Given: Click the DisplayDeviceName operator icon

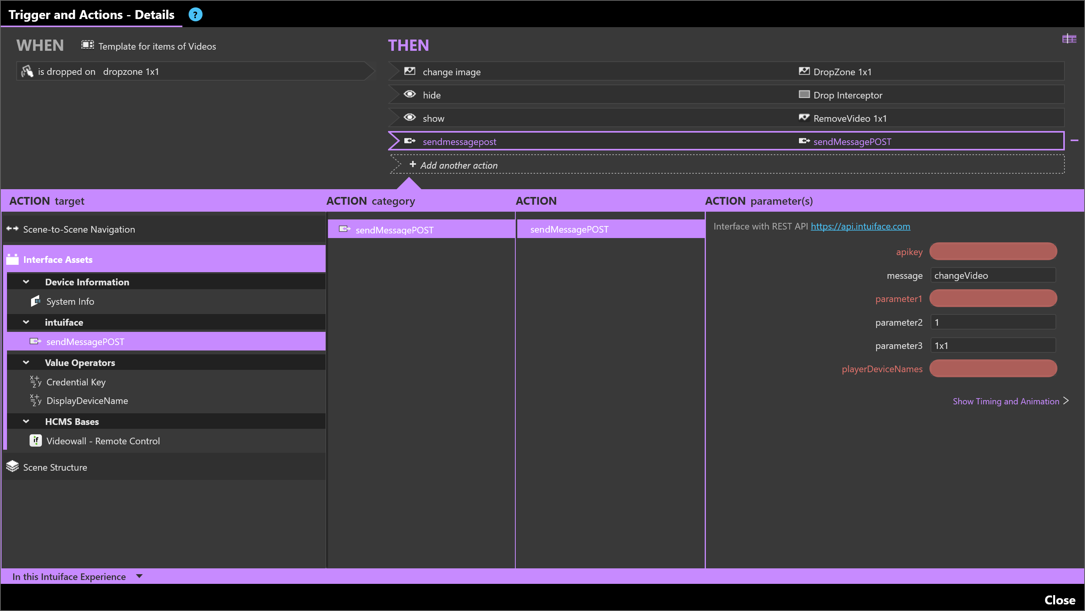Looking at the screenshot, I should point(35,400).
